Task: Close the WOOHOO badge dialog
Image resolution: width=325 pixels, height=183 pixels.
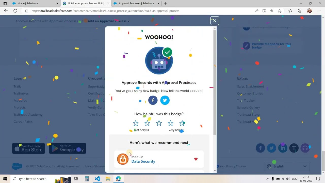Action: coord(215,21)
